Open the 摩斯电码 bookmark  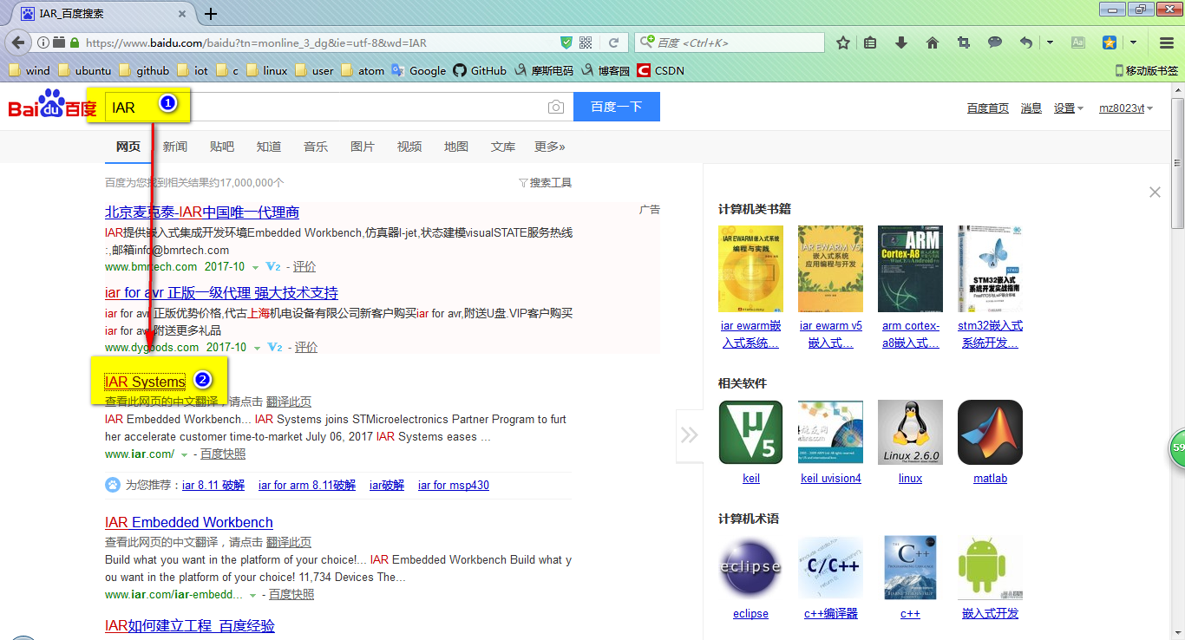543,70
